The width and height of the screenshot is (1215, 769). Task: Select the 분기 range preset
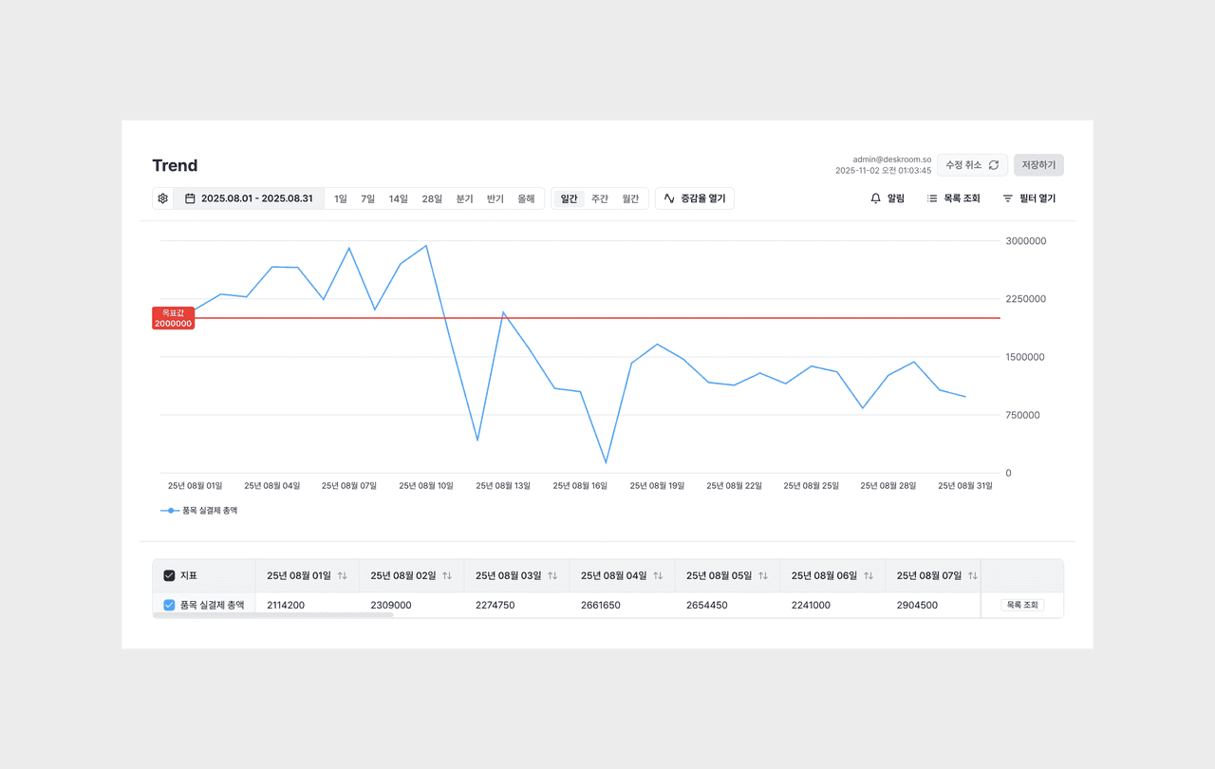point(464,198)
